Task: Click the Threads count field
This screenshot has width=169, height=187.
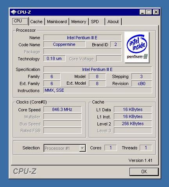Action: click(146, 148)
